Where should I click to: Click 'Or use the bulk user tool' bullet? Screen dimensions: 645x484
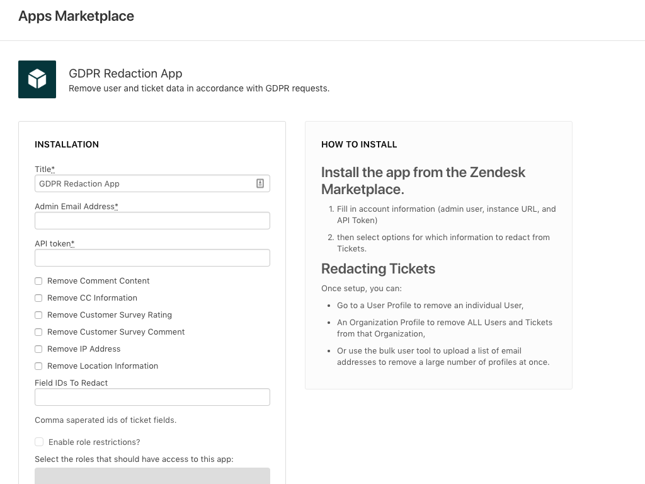click(443, 357)
